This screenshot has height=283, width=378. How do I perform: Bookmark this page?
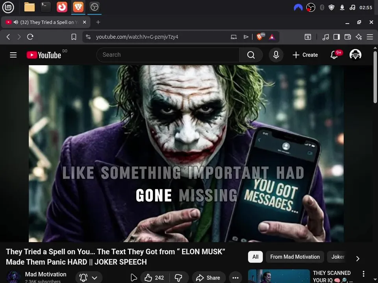pos(74,37)
